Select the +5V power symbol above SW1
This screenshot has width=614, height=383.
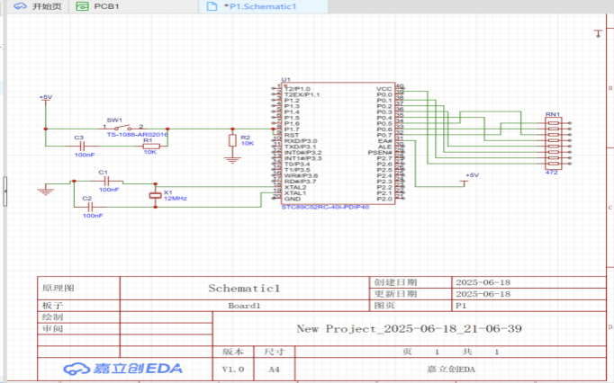46,101
